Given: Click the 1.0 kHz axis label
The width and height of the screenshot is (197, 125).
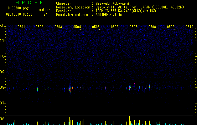Looking at the screenshot, I should (3, 56).
